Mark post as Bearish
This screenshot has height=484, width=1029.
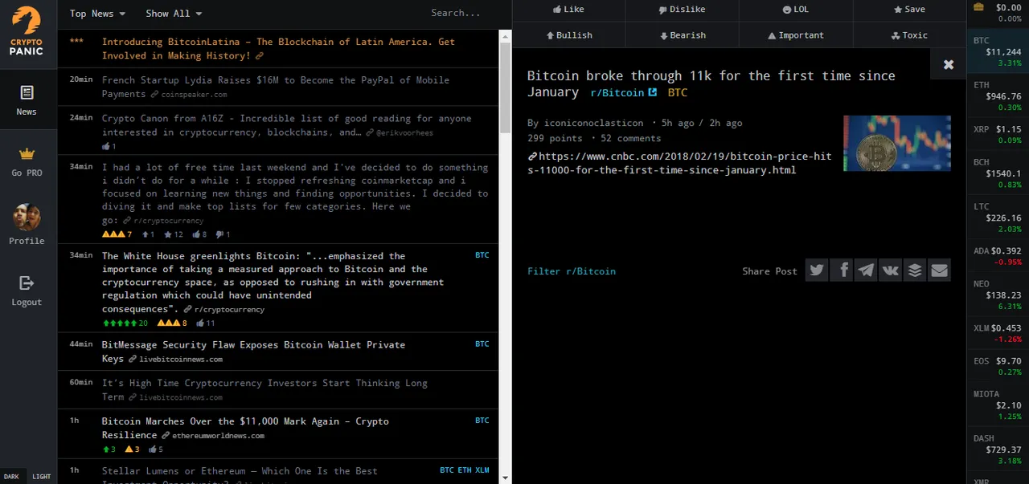pos(682,35)
